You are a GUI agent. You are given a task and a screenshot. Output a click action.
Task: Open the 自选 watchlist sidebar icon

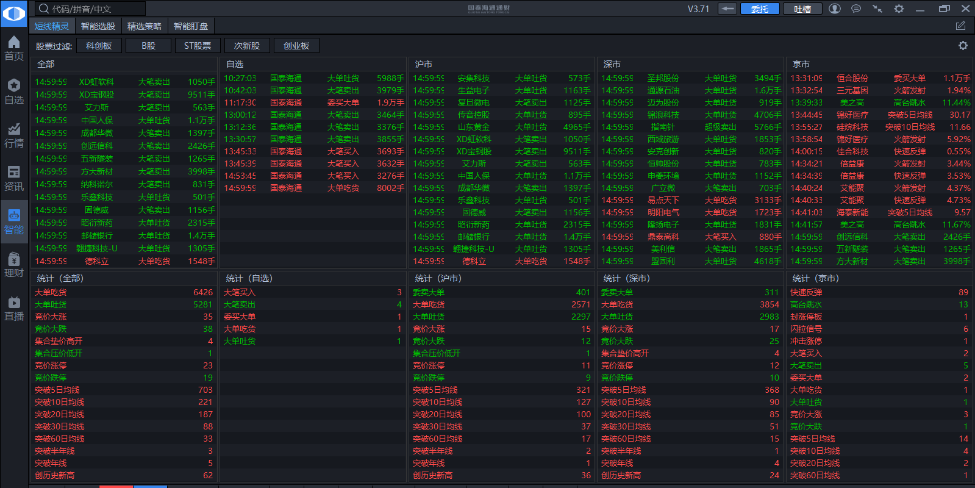click(14, 91)
